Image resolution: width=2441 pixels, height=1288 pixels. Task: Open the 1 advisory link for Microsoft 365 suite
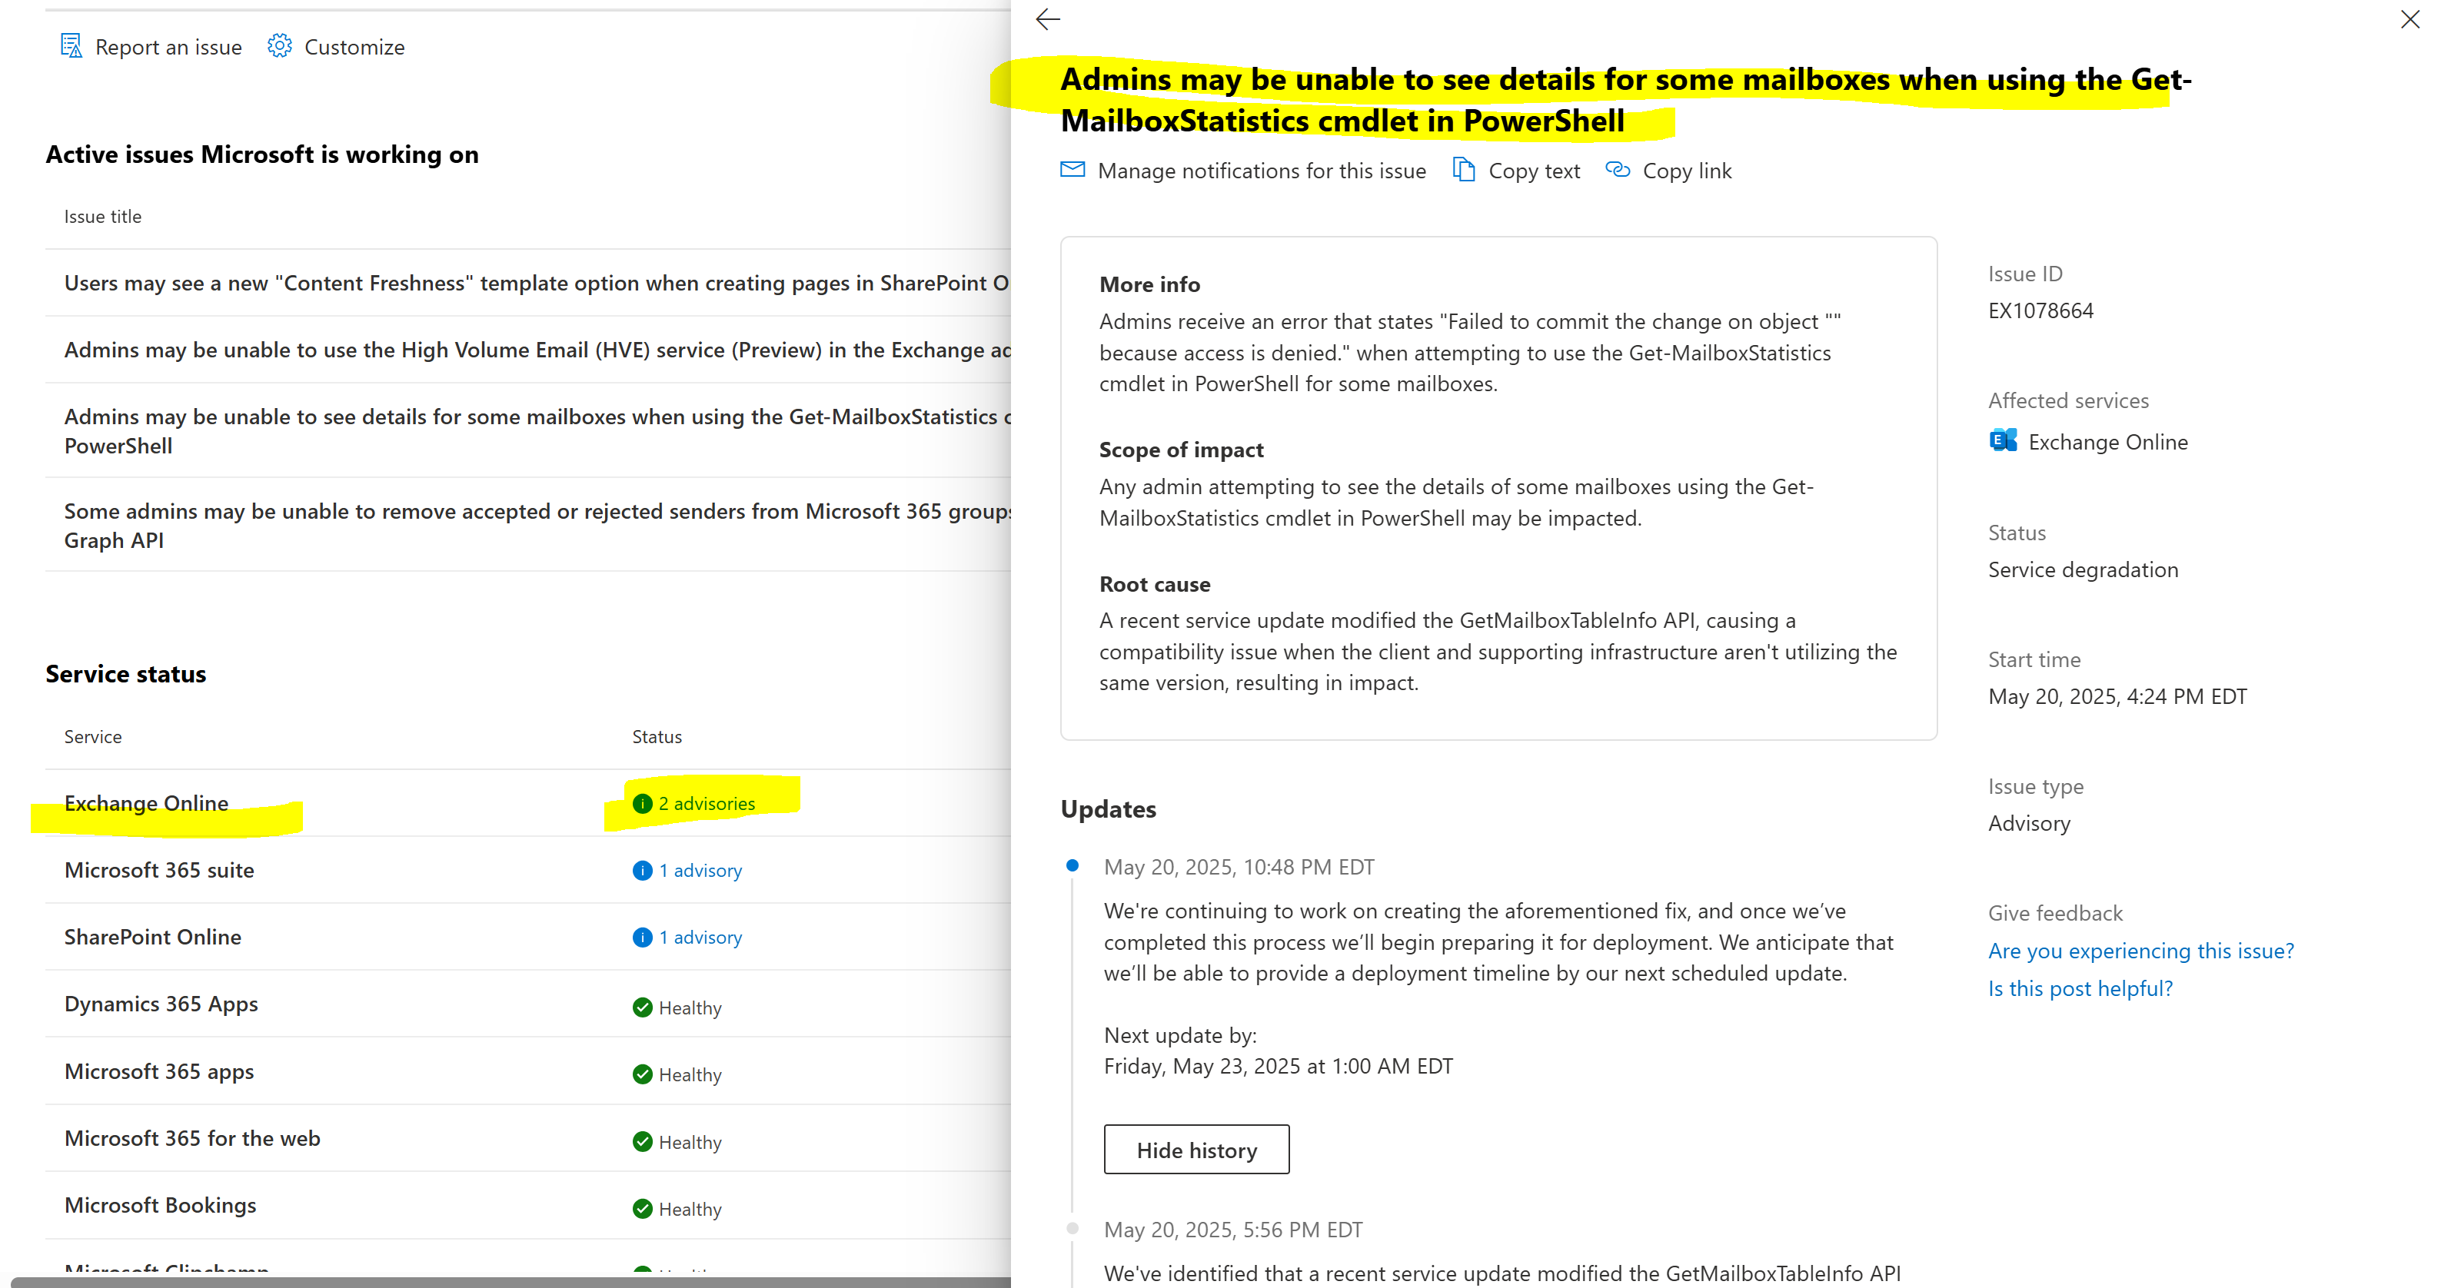click(x=700, y=871)
